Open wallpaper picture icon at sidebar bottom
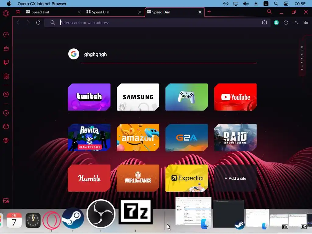The image size is (312, 234). click(6, 200)
